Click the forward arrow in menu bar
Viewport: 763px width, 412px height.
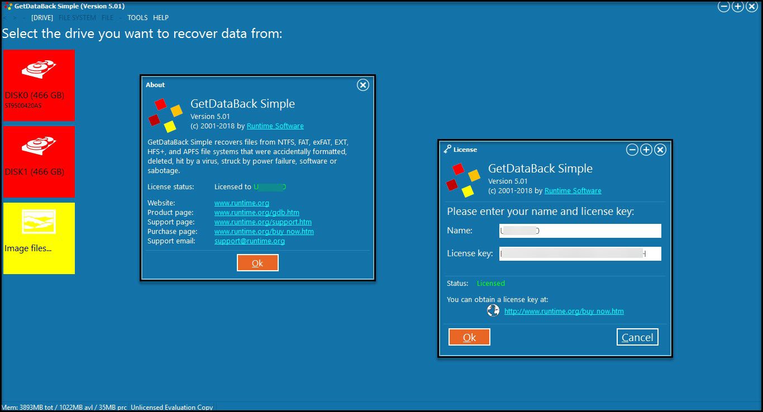tap(15, 18)
